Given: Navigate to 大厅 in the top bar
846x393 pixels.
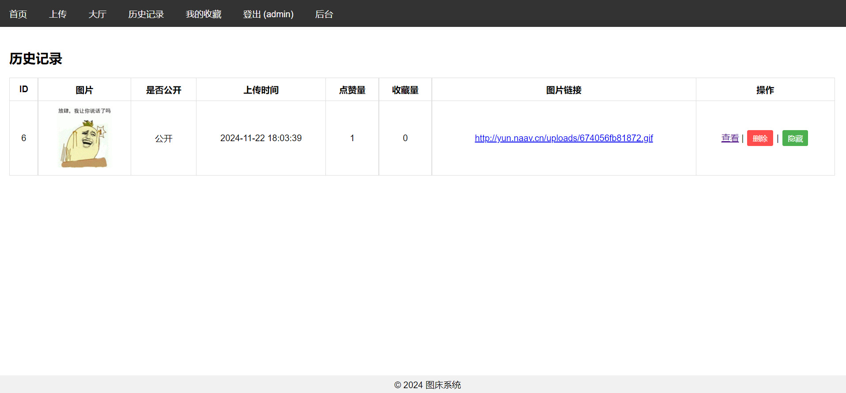Looking at the screenshot, I should pos(97,14).
